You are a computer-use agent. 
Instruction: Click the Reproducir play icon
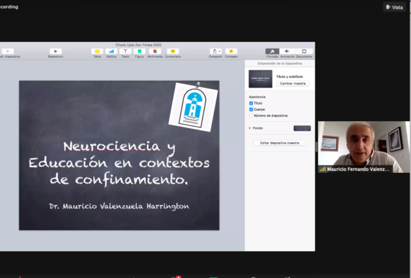coord(55,51)
